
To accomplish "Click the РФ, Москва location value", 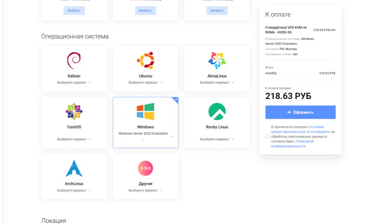I will 288,49.
